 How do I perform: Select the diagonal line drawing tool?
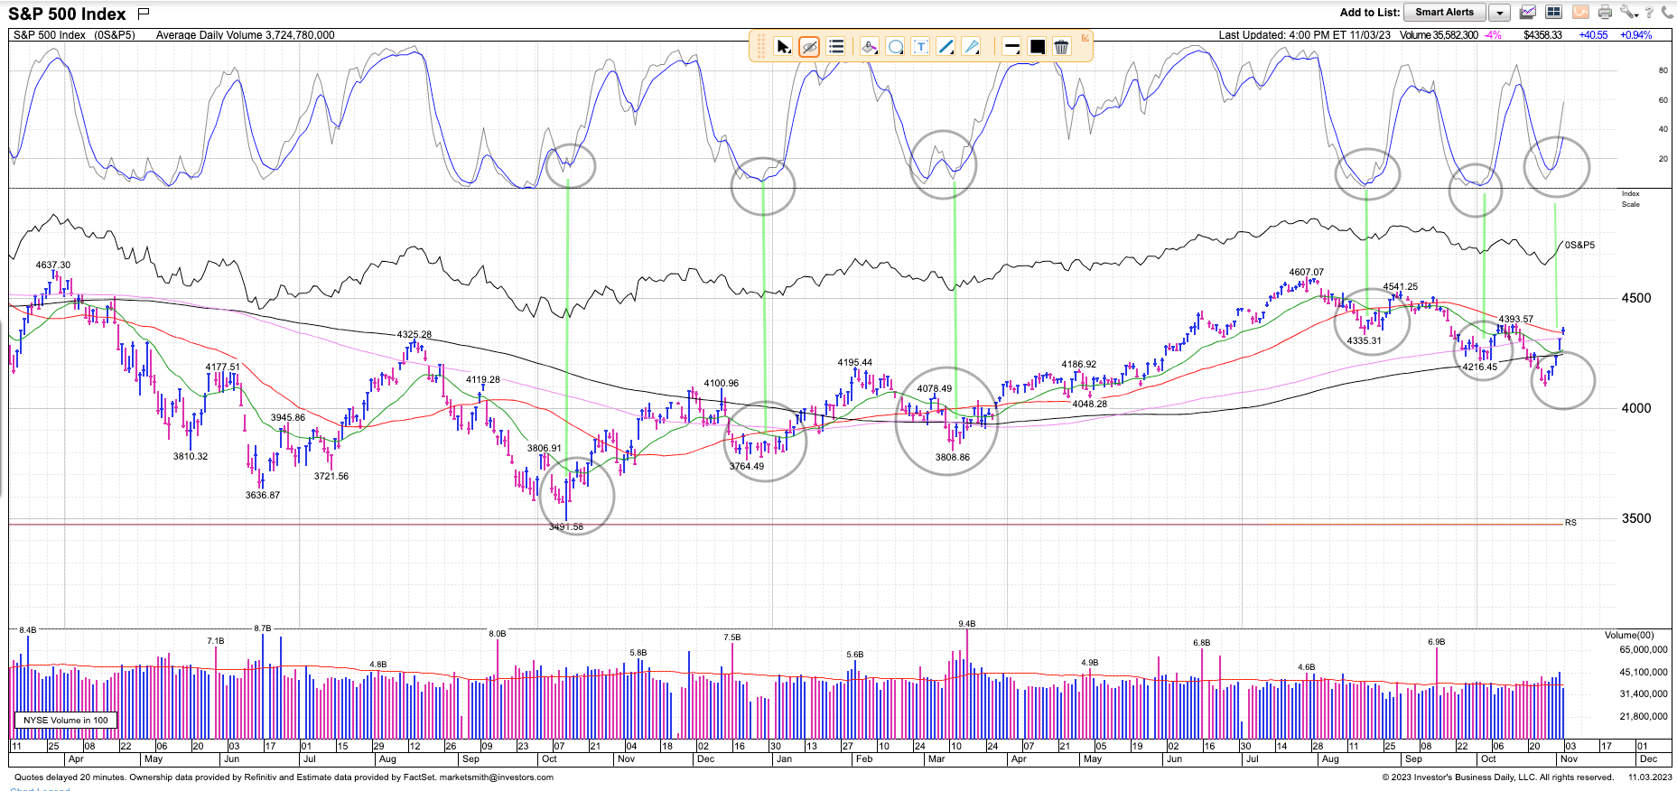(x=946, y=46)
